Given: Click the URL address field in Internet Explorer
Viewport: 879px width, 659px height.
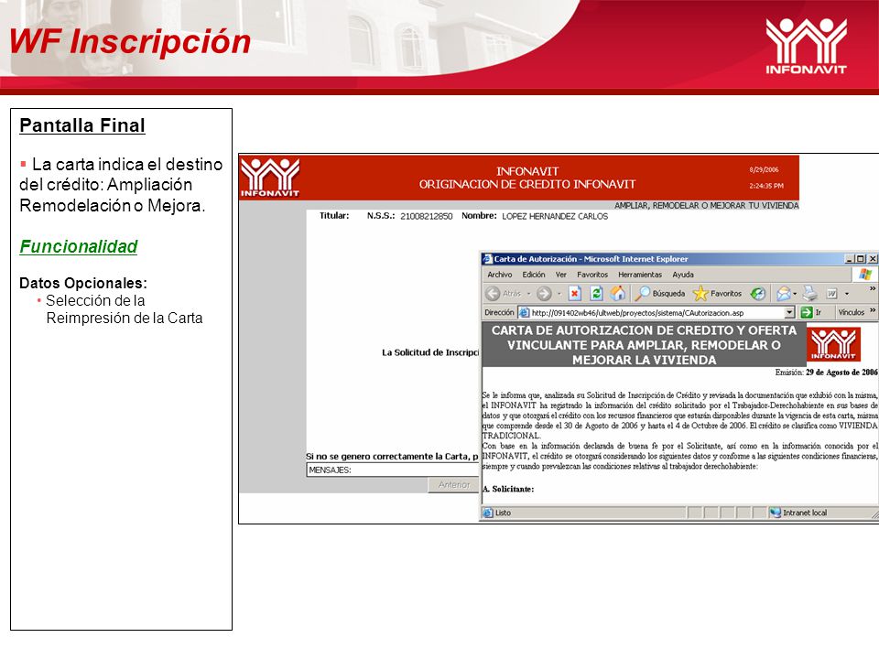Looking at the screenshot, I should [657, 313].
